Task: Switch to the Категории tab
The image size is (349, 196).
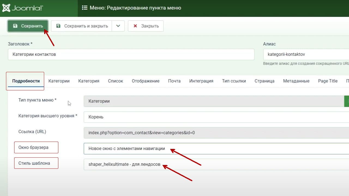Action: [x=59, y=81]
